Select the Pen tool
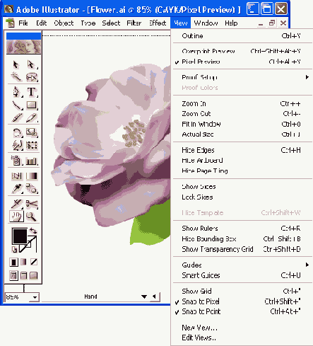 tap(17, 92)
